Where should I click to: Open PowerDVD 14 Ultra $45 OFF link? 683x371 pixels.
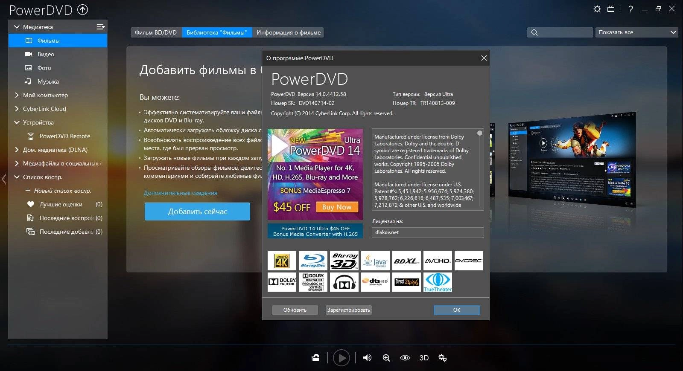315,231
